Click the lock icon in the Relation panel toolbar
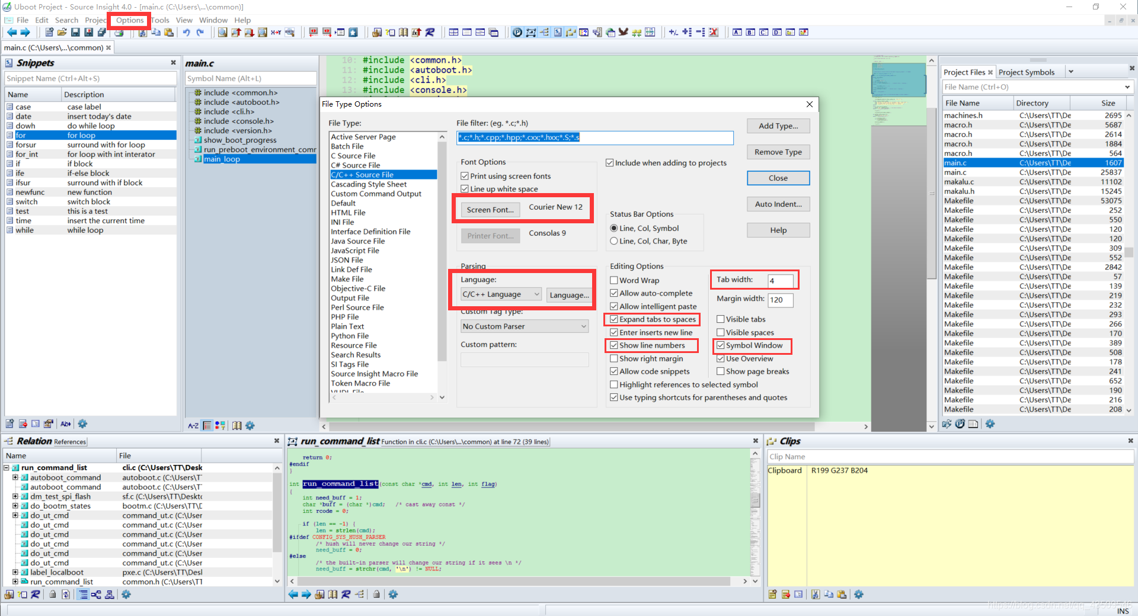Viewport: 1138px width, 616px height. (x=53, y=594)
